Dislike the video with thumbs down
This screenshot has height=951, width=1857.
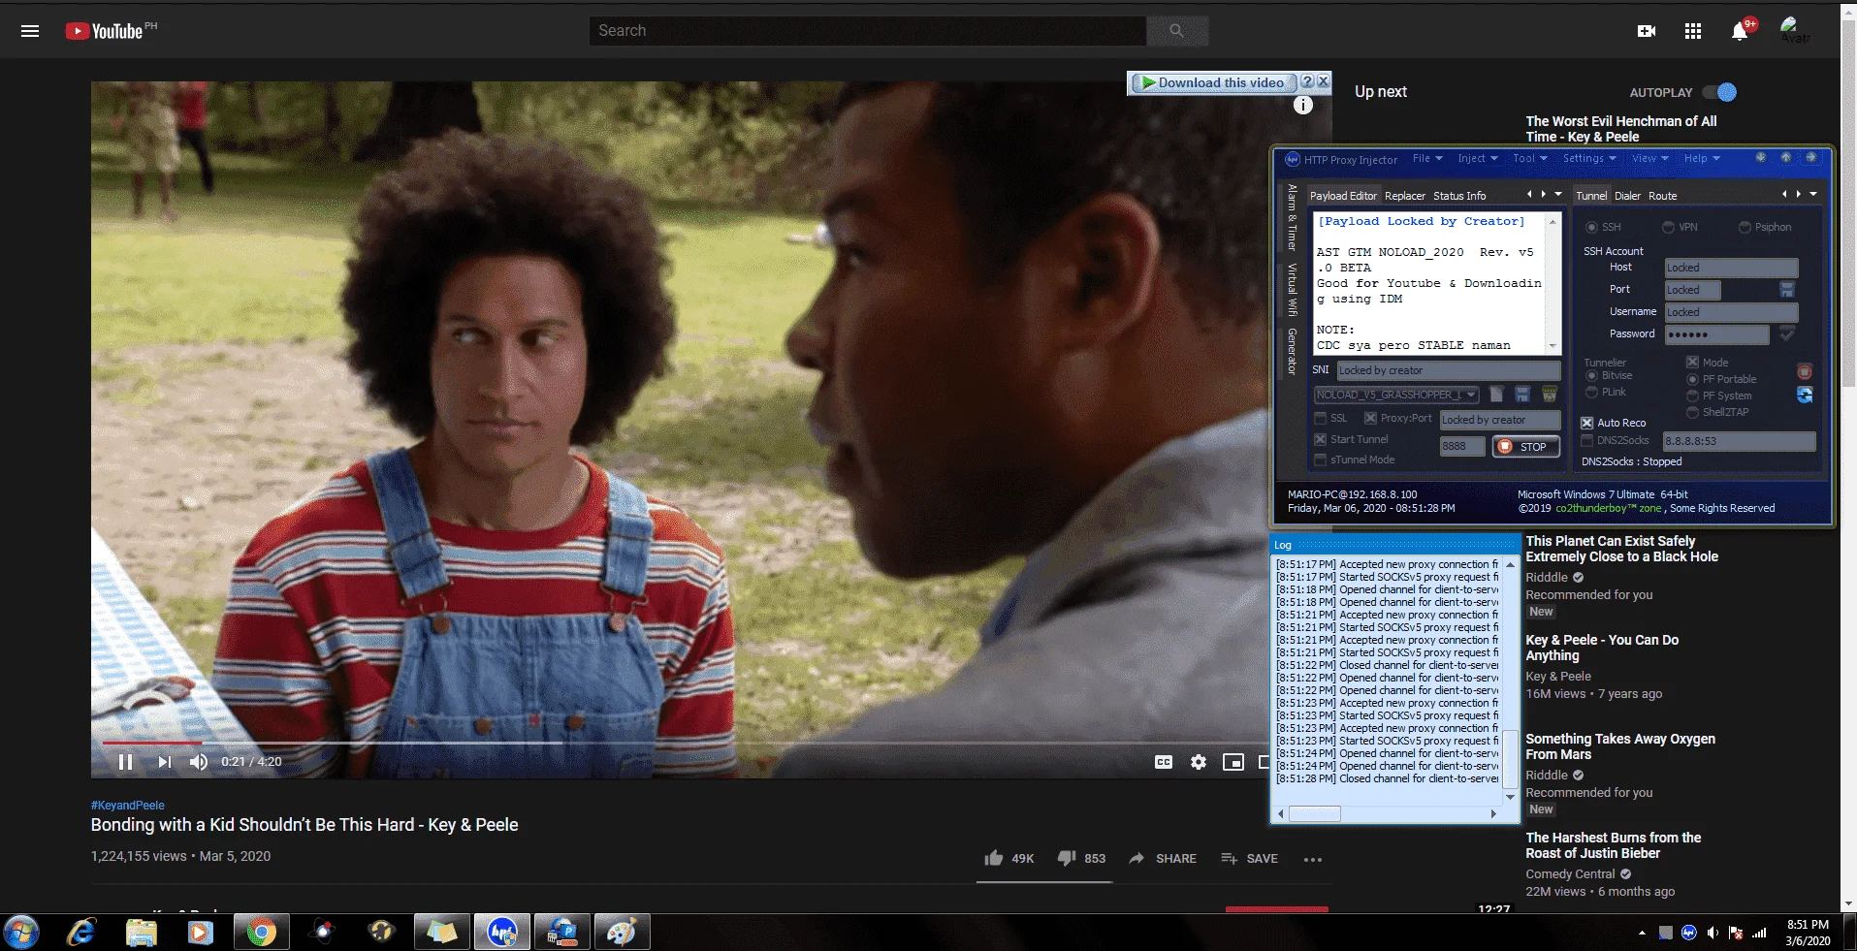(x=1067, y=858)
